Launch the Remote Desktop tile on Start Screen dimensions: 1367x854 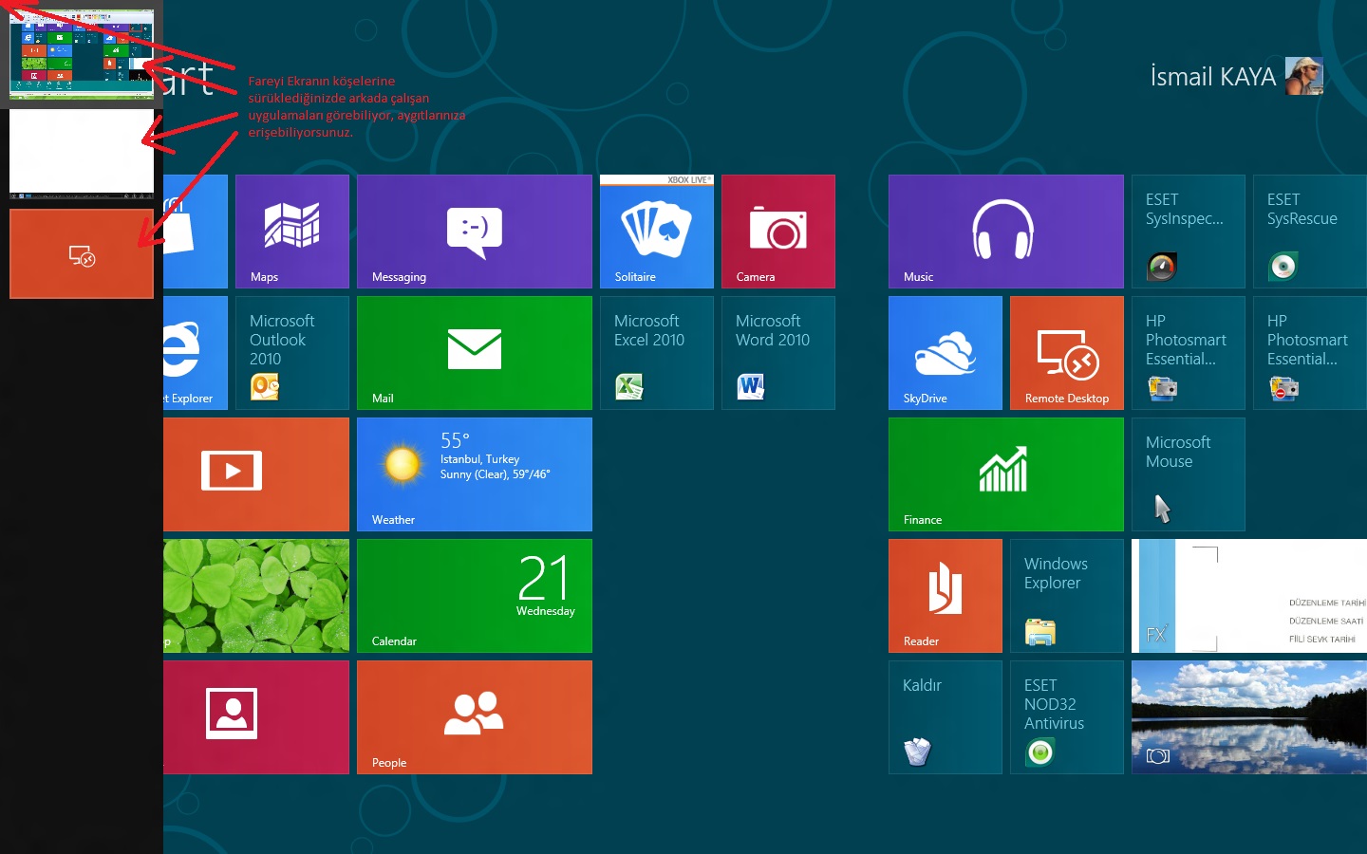(x=1067, y=353)
